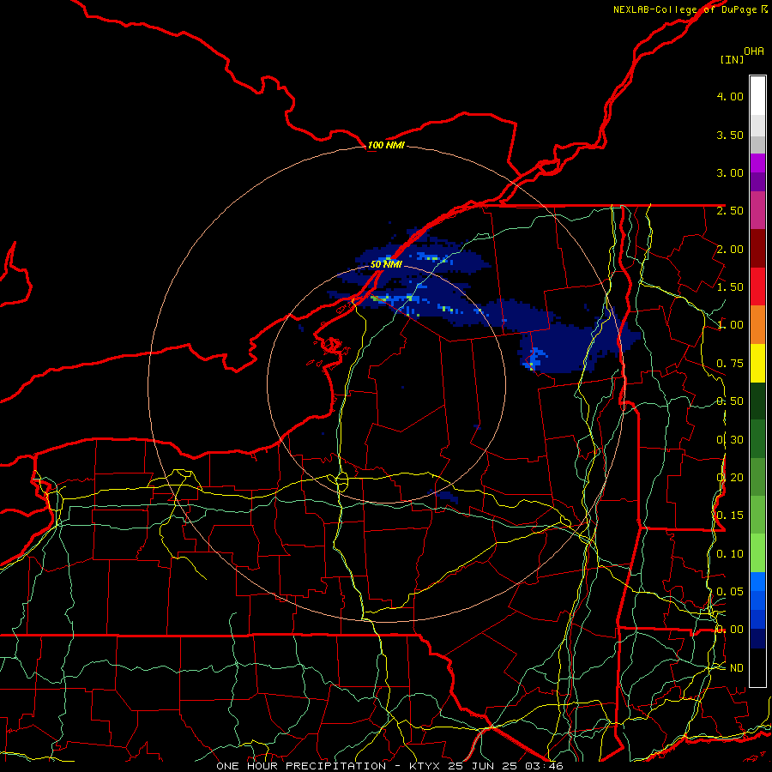This screenshot has height=772, width=772.
Task: Click the 2.50 legend value
Action: click(730, 211)
